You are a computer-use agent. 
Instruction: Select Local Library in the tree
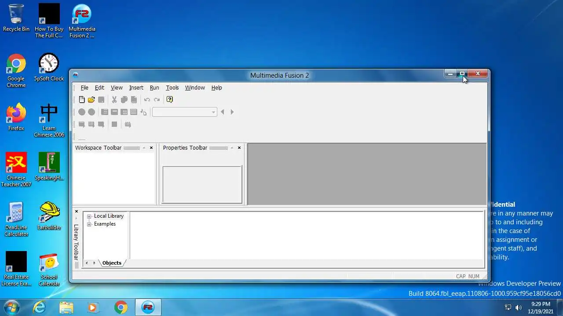click(109, 216)
